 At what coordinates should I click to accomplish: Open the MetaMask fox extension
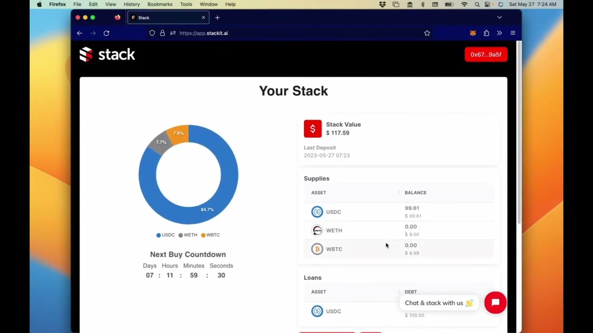click(473, 33)
